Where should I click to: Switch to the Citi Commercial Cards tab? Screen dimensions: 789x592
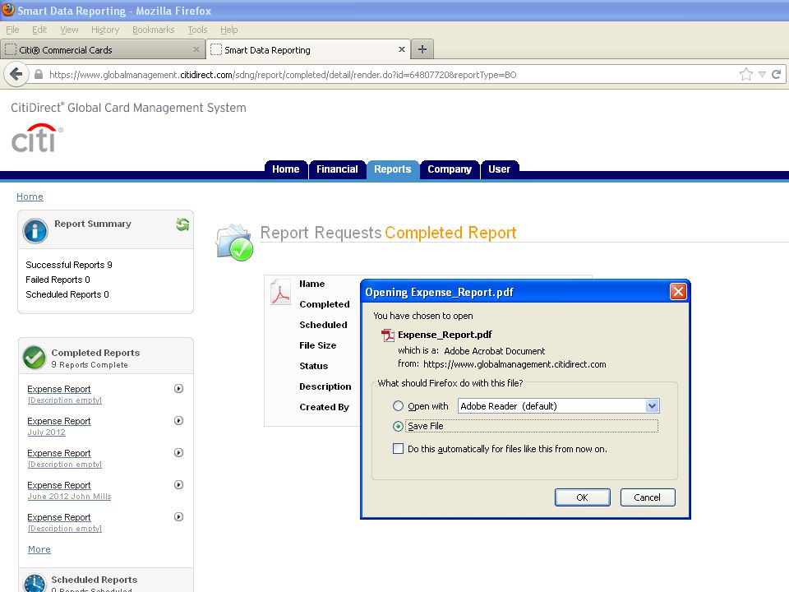tap(103, 50)
